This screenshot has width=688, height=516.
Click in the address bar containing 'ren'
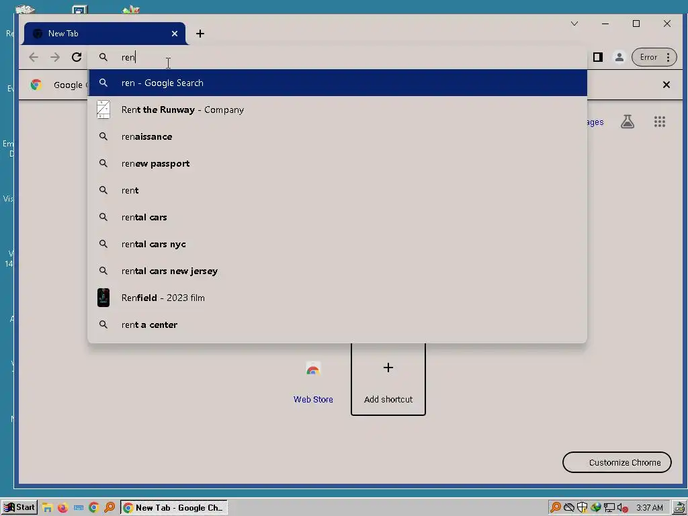(337, 57)
